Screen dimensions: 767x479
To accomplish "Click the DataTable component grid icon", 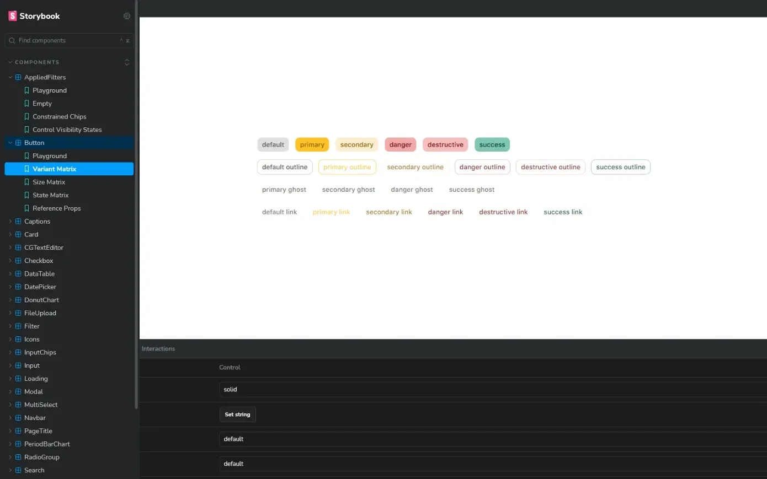I will (18, 274).
